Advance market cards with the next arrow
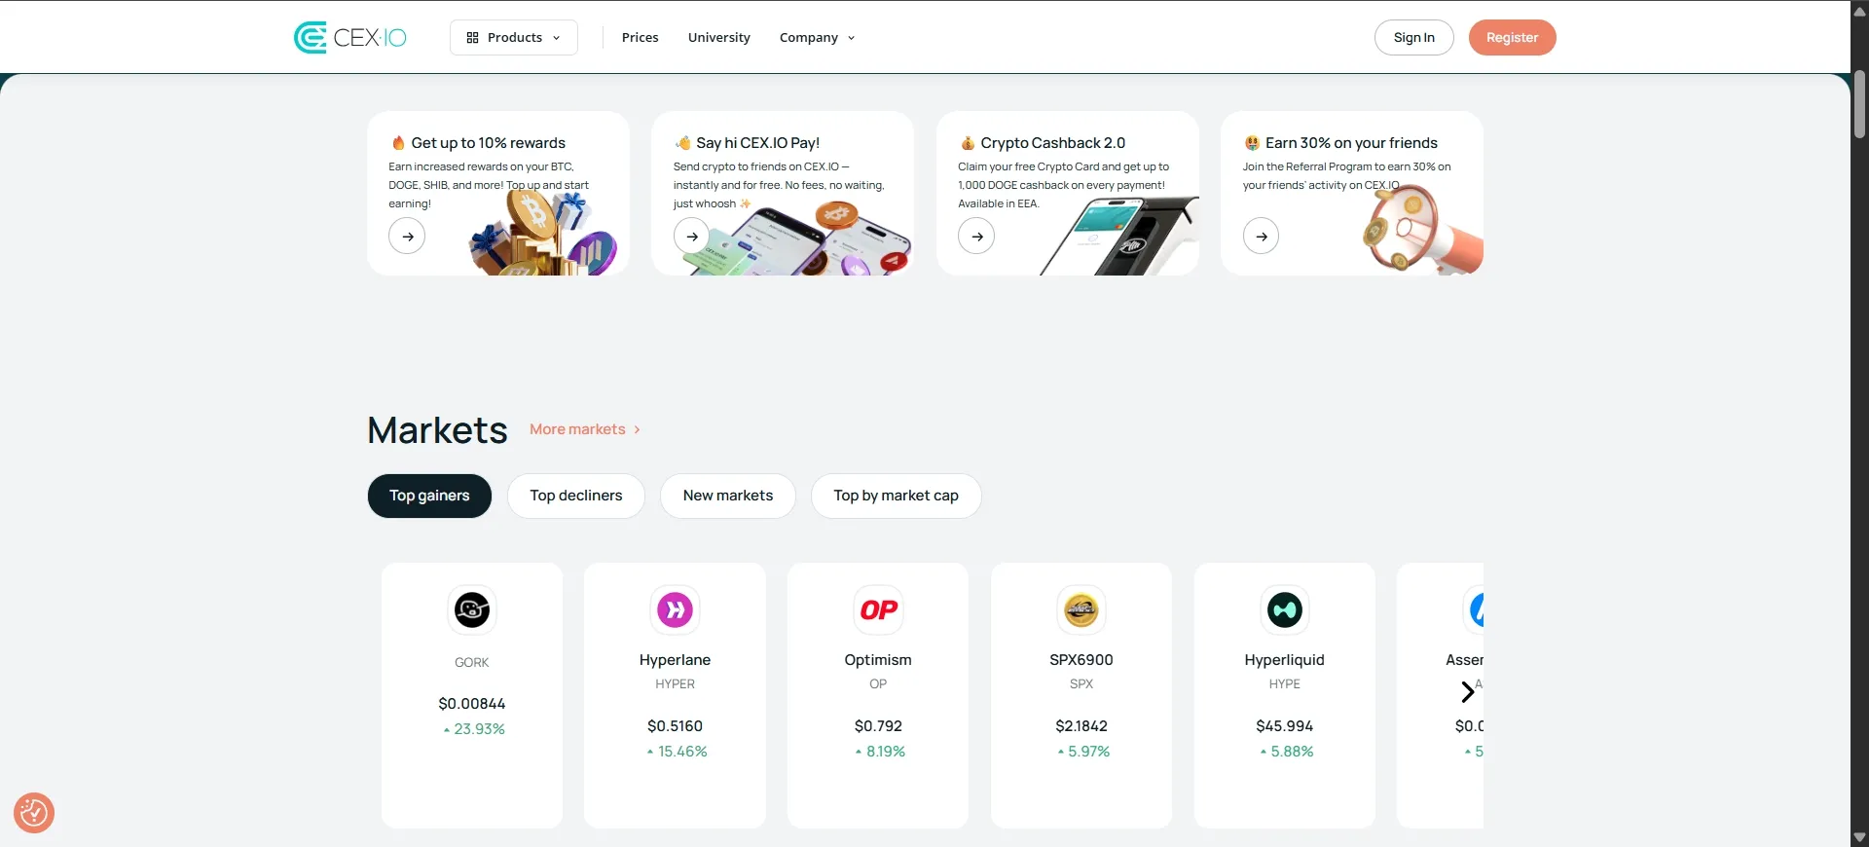 tap(1467, 691)
